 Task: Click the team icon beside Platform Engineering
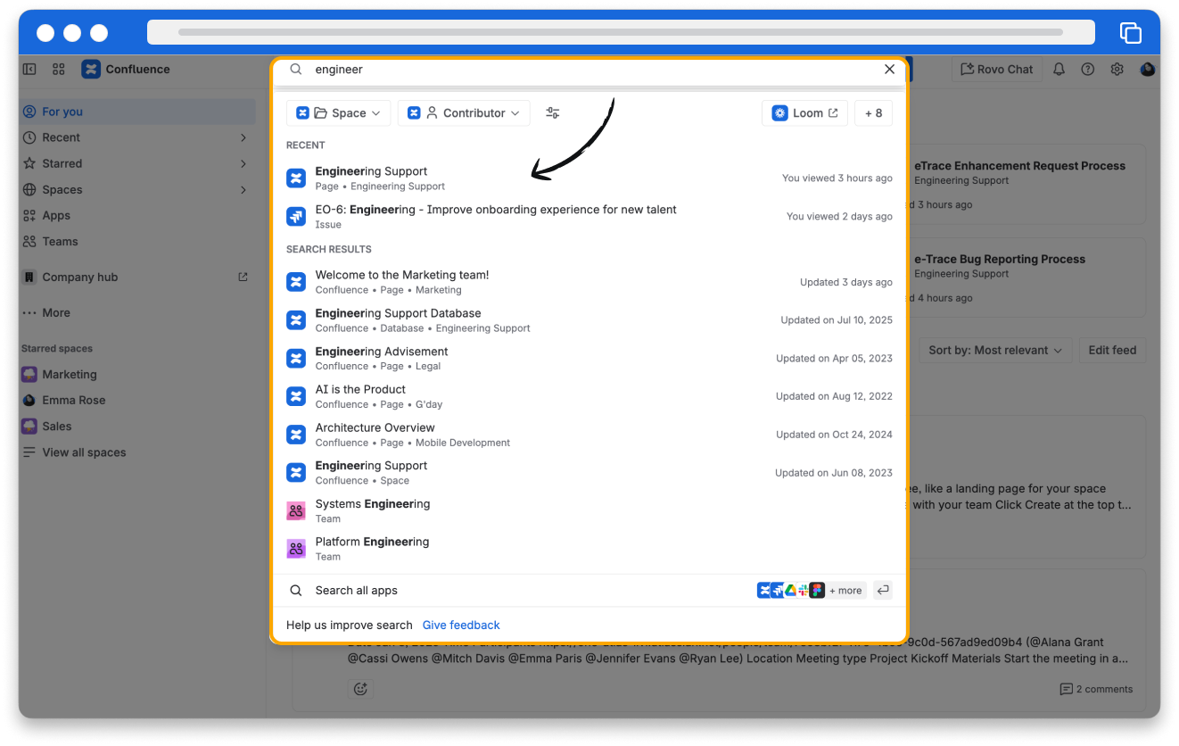tap(296, 549)
